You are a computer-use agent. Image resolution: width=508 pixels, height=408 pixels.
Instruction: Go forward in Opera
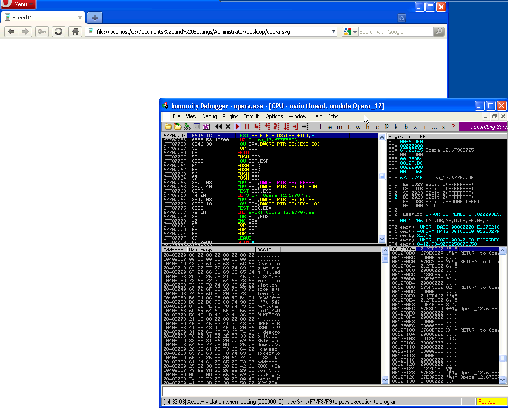coord(25,32)
